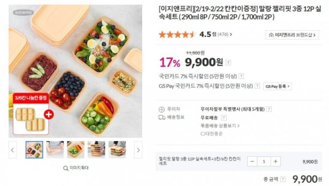
Task: Click the image zoom magnifier link
Action: (75, 168)
